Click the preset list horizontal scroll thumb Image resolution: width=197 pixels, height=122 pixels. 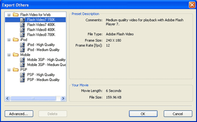click(x=33, y=98)
